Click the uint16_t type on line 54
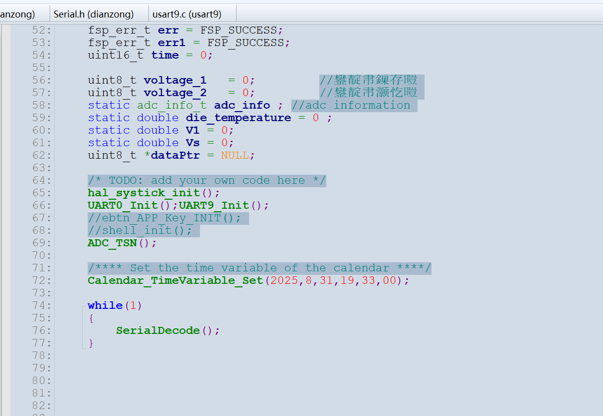 coord(116,55)
